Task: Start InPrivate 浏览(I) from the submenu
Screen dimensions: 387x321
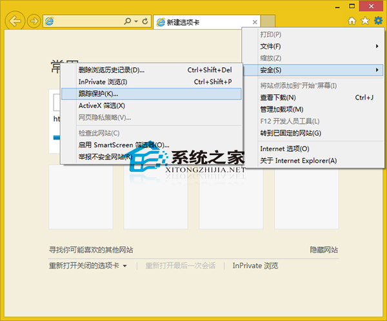Action: (152, 82)
